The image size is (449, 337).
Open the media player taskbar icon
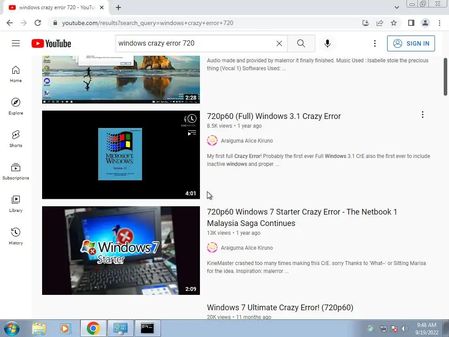tap(65, 328)
